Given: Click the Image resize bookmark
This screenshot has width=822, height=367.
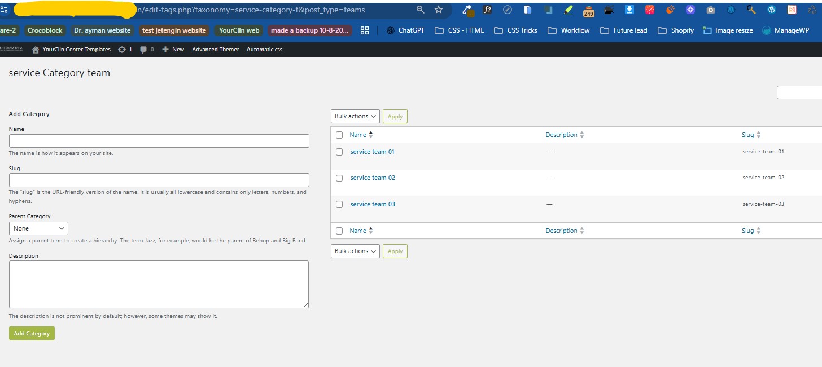Looking at the screenshot, I should point(728,30).
